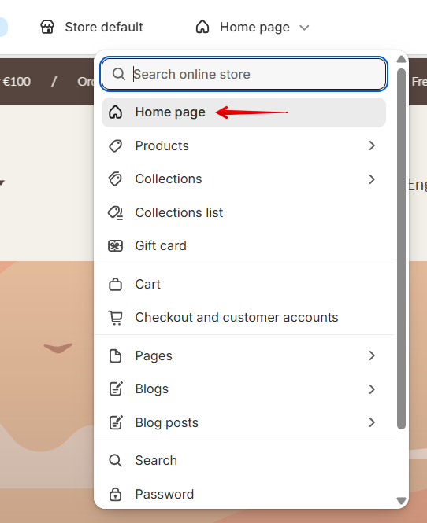Click the Pages document icon
Viewport: 427px width, 523px height.
point(116,356)
